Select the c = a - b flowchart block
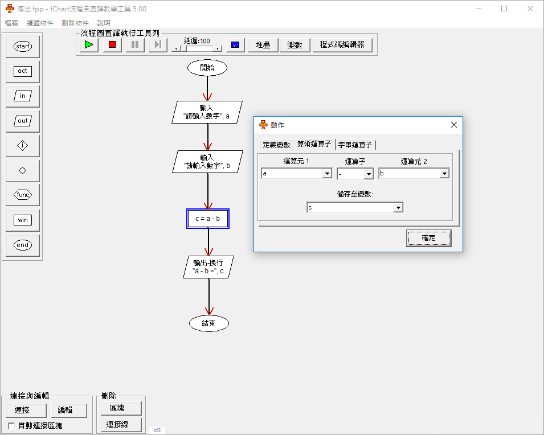Screen dimensions: 544x435 [208, 219]
